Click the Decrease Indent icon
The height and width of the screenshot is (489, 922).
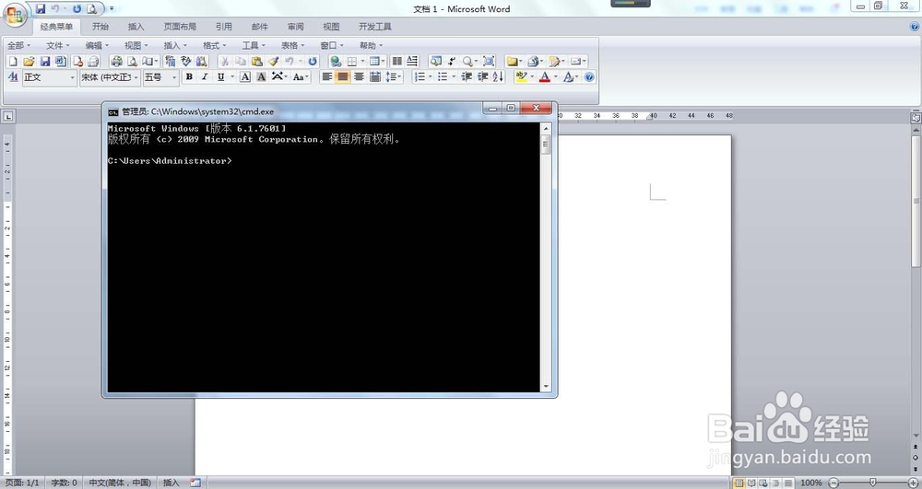coord(467,77)
